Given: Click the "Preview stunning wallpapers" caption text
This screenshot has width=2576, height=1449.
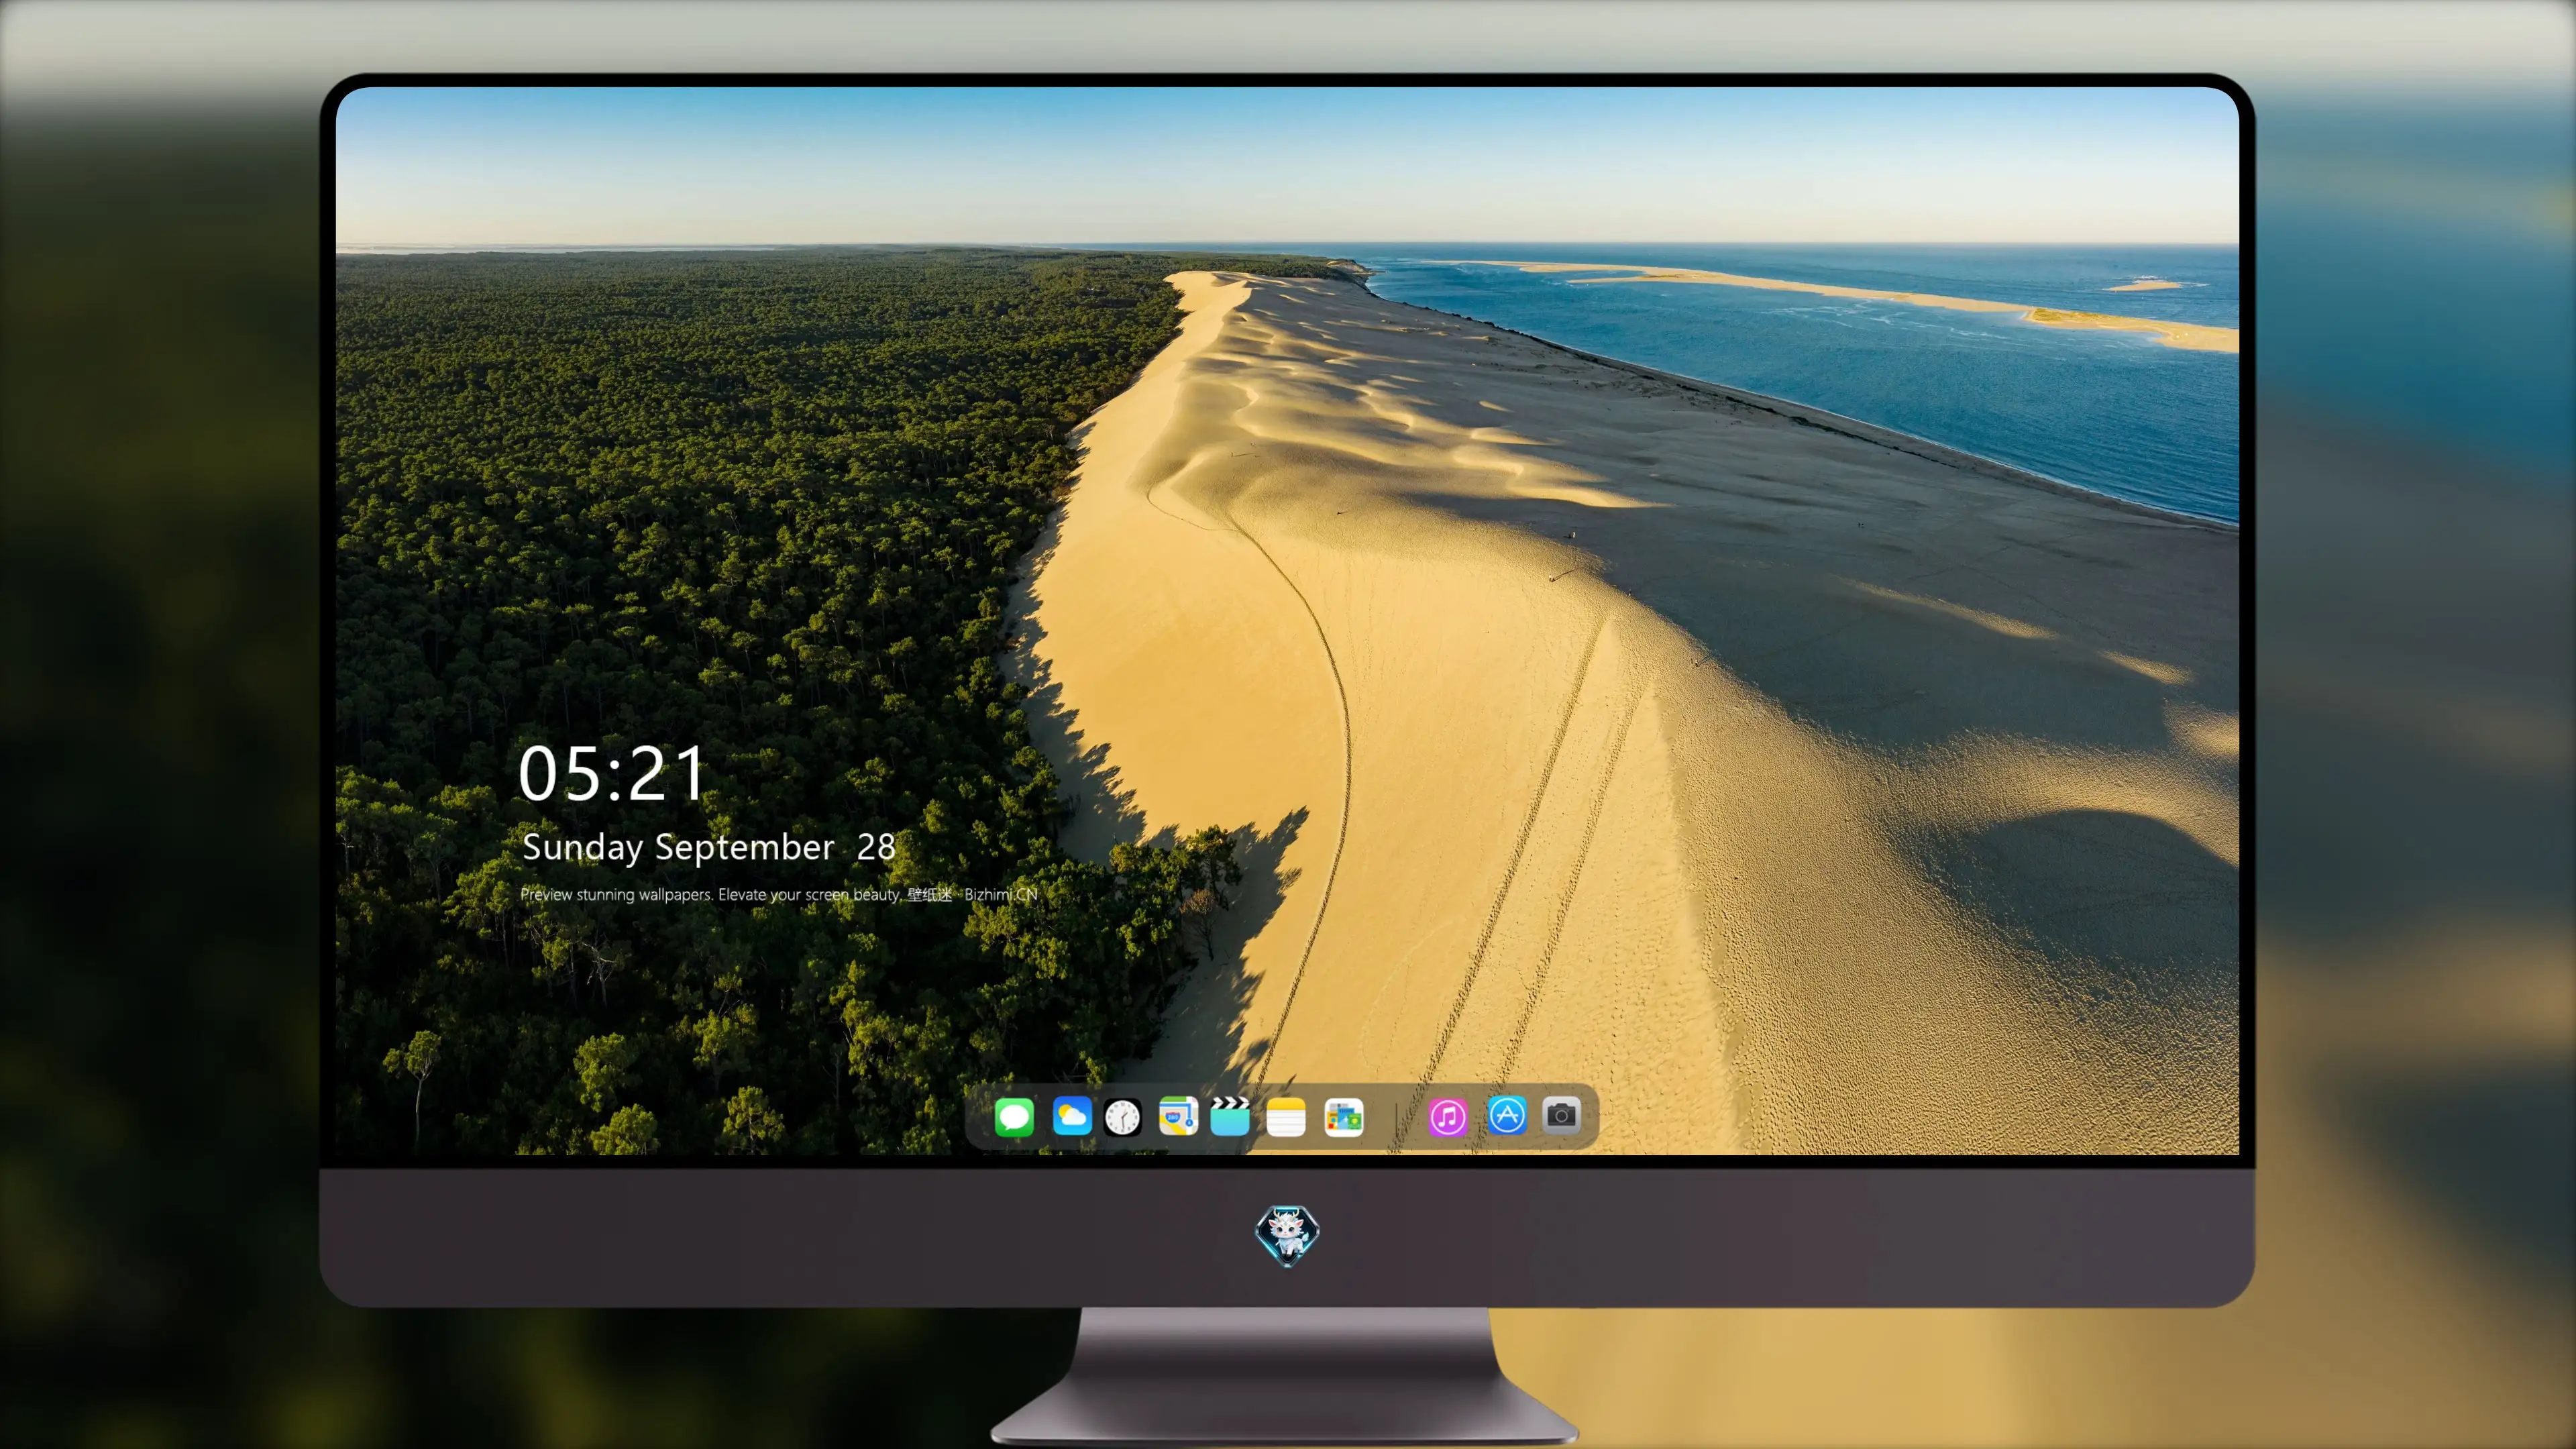Looking at the screenshot, I should pos(779,895).
